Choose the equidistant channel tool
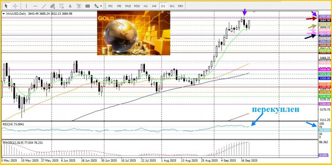Viewport: 332px width, 165px height. click(53, 6)
